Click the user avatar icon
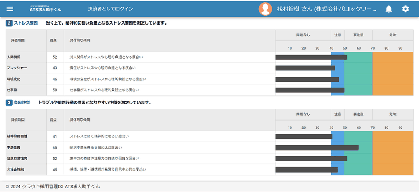The width and height of the screenshot is (419, 192). point(265,9)
